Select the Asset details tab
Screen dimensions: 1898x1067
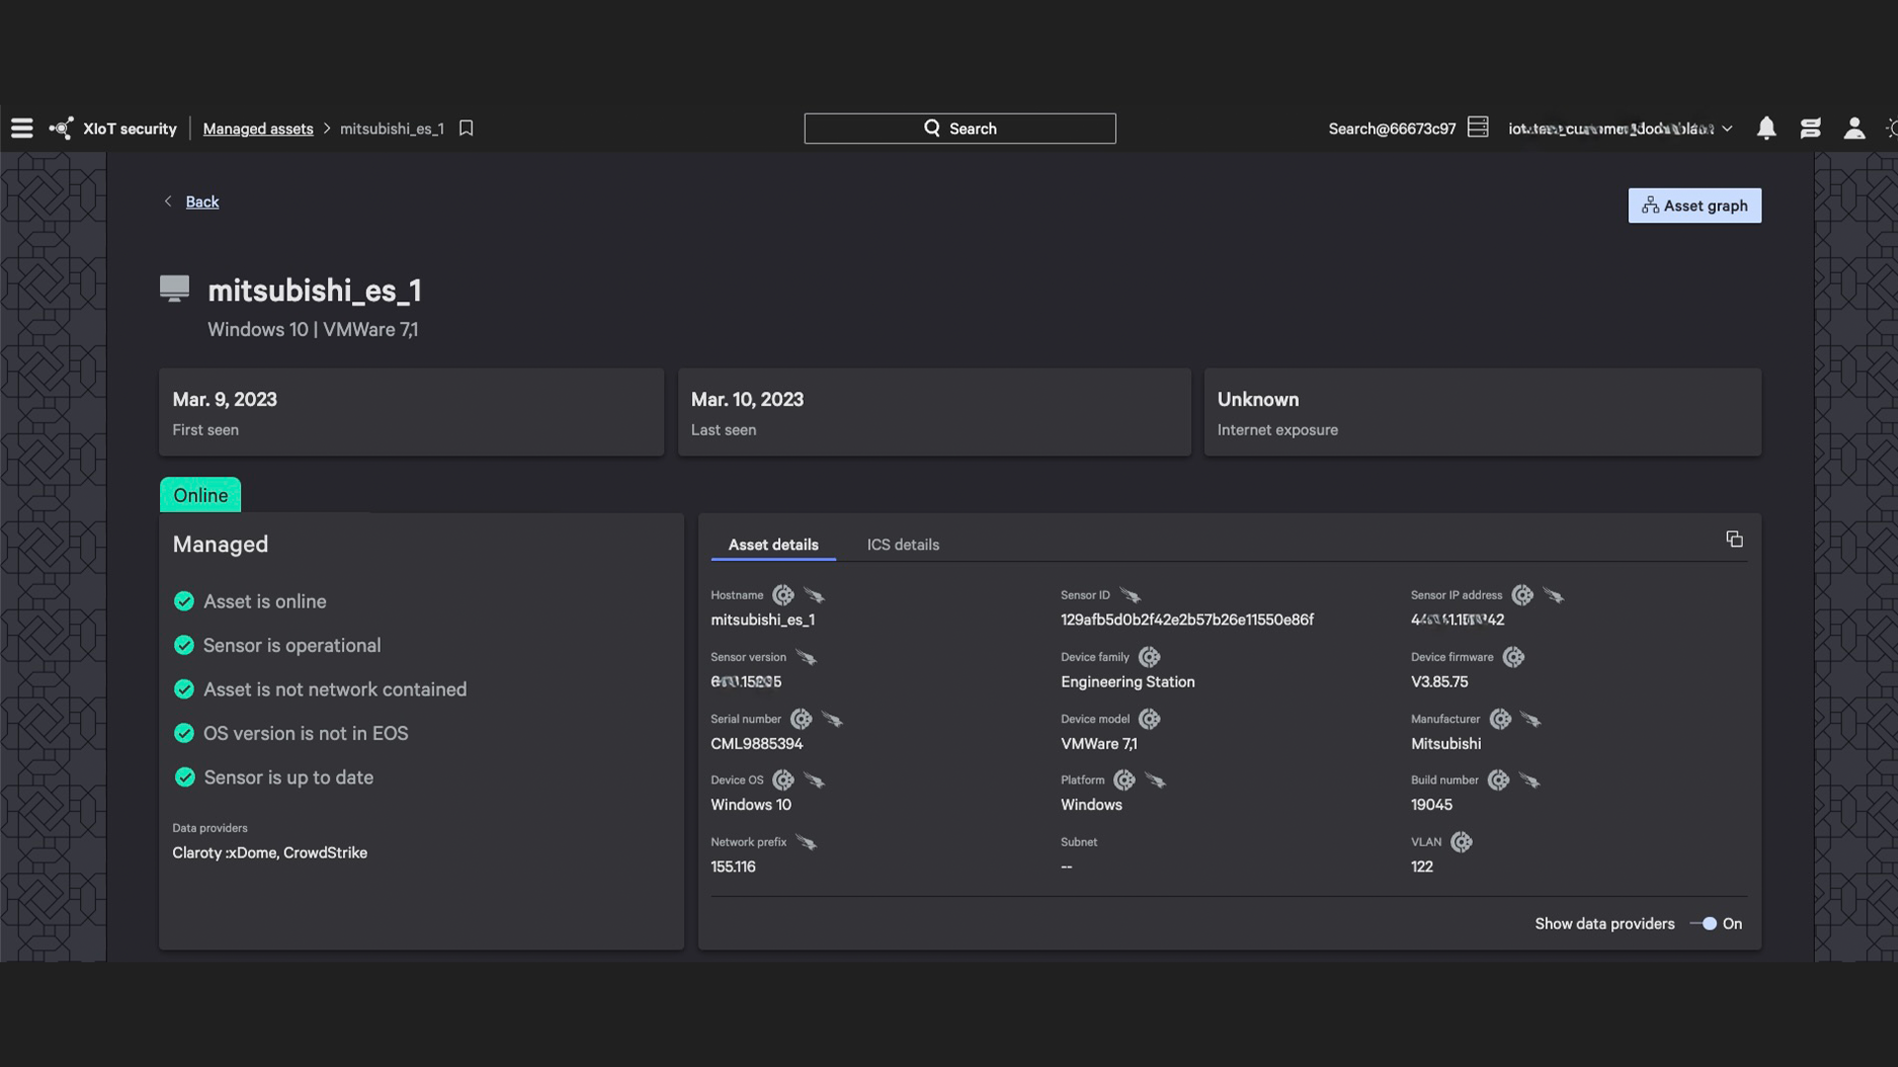773,544
